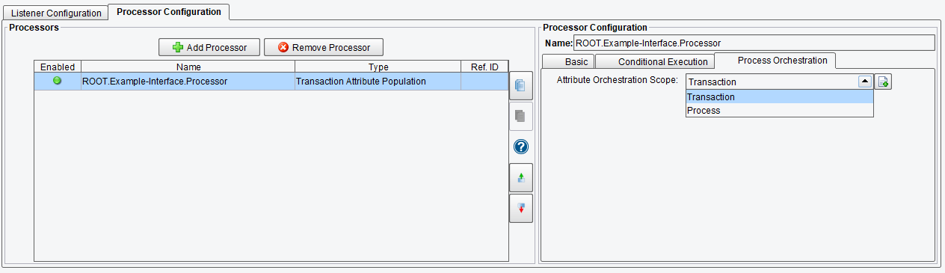This screenshot has height=273, width=945.
Task: Move processor down with red arrow icon
Action: [x=521, y=208]
